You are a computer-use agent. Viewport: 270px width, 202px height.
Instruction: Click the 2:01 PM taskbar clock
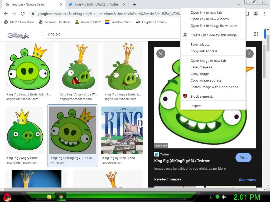247,197
